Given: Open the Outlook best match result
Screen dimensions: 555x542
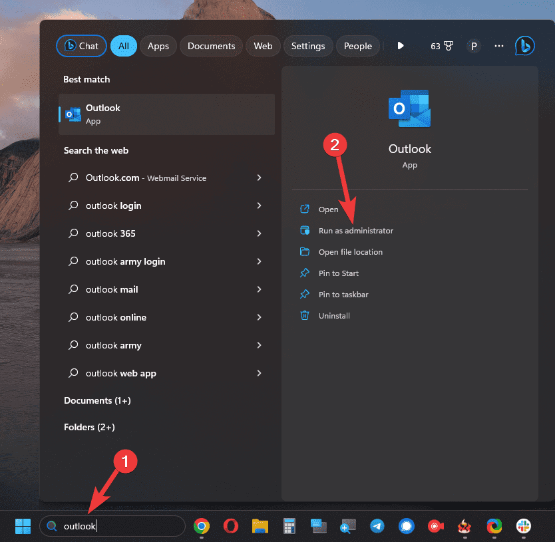Looking at the screenshot, I should [x=166, y=114].
